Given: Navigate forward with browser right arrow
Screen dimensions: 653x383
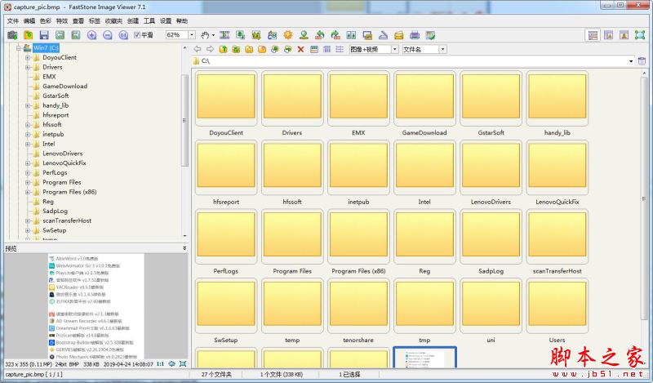Looking at the screenshot, I should click(x=210, y=49).
